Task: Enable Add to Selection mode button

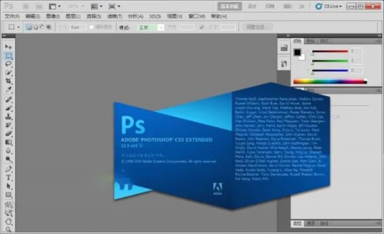Action: [35, 27]
